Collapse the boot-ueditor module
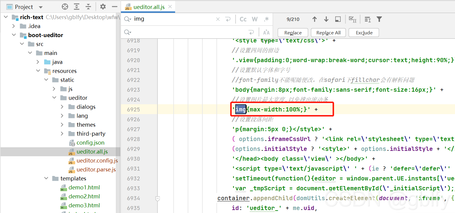This screenshot has width=455, height=213. pyautogui.click(x=13, y=35)
